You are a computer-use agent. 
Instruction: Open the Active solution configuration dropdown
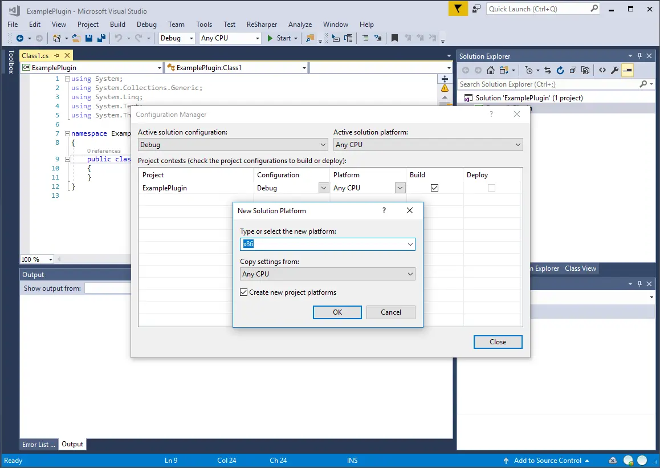coord(233,145)
